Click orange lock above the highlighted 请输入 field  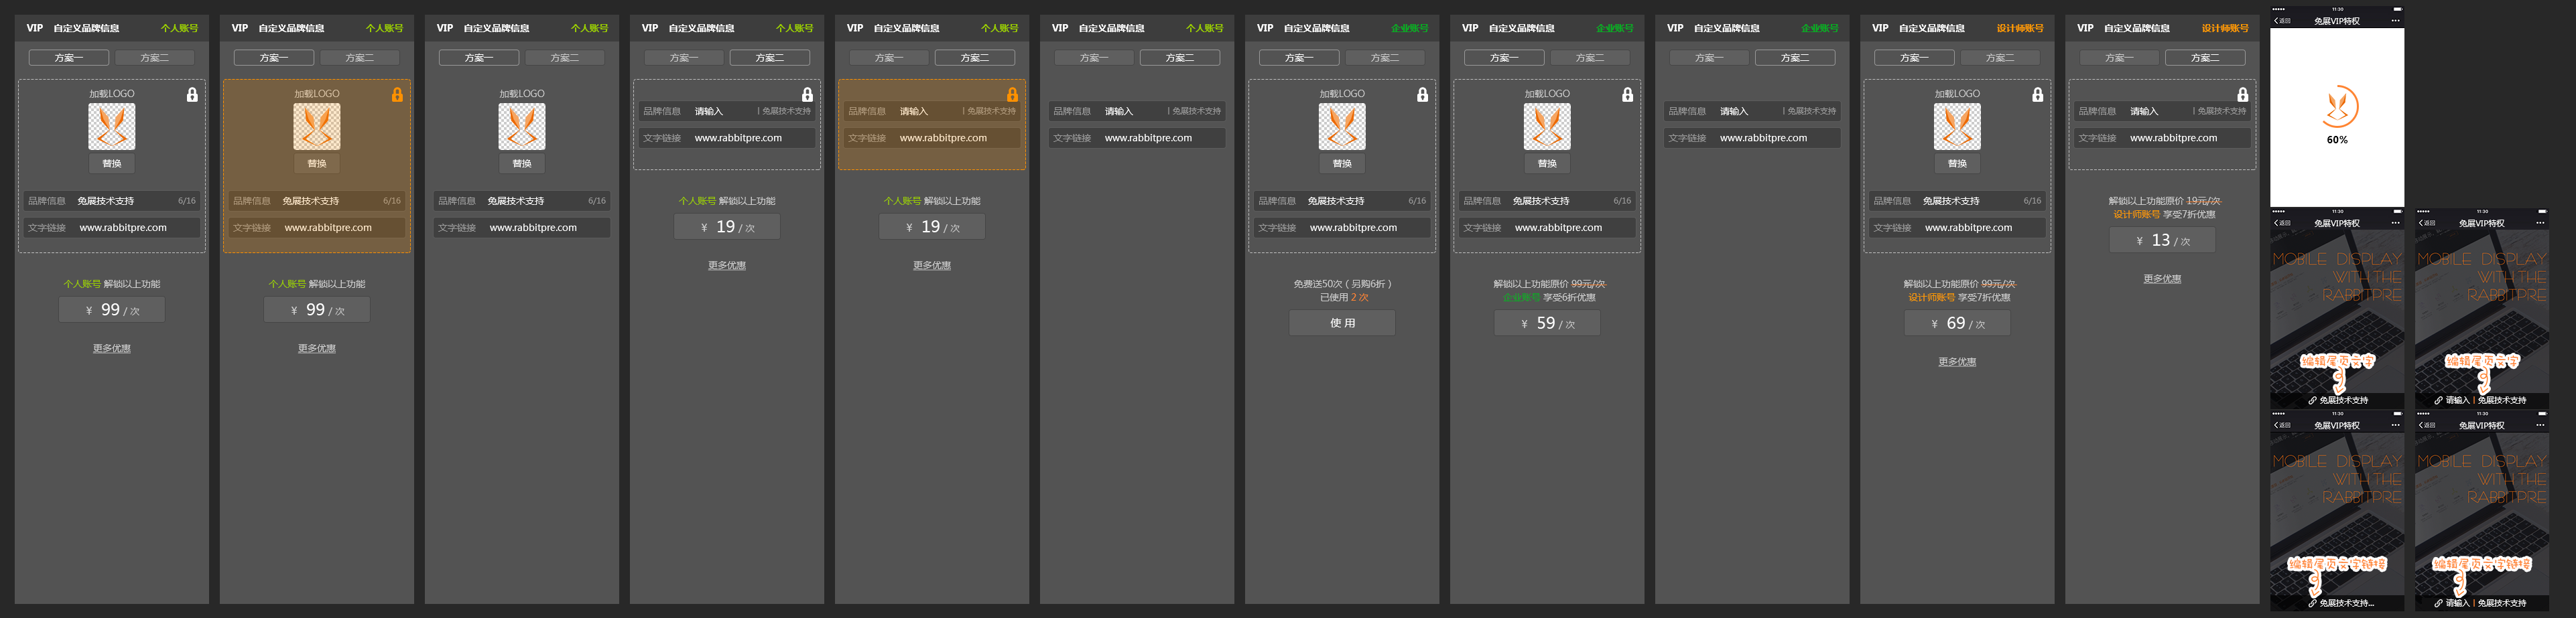tap(1011, 95)
